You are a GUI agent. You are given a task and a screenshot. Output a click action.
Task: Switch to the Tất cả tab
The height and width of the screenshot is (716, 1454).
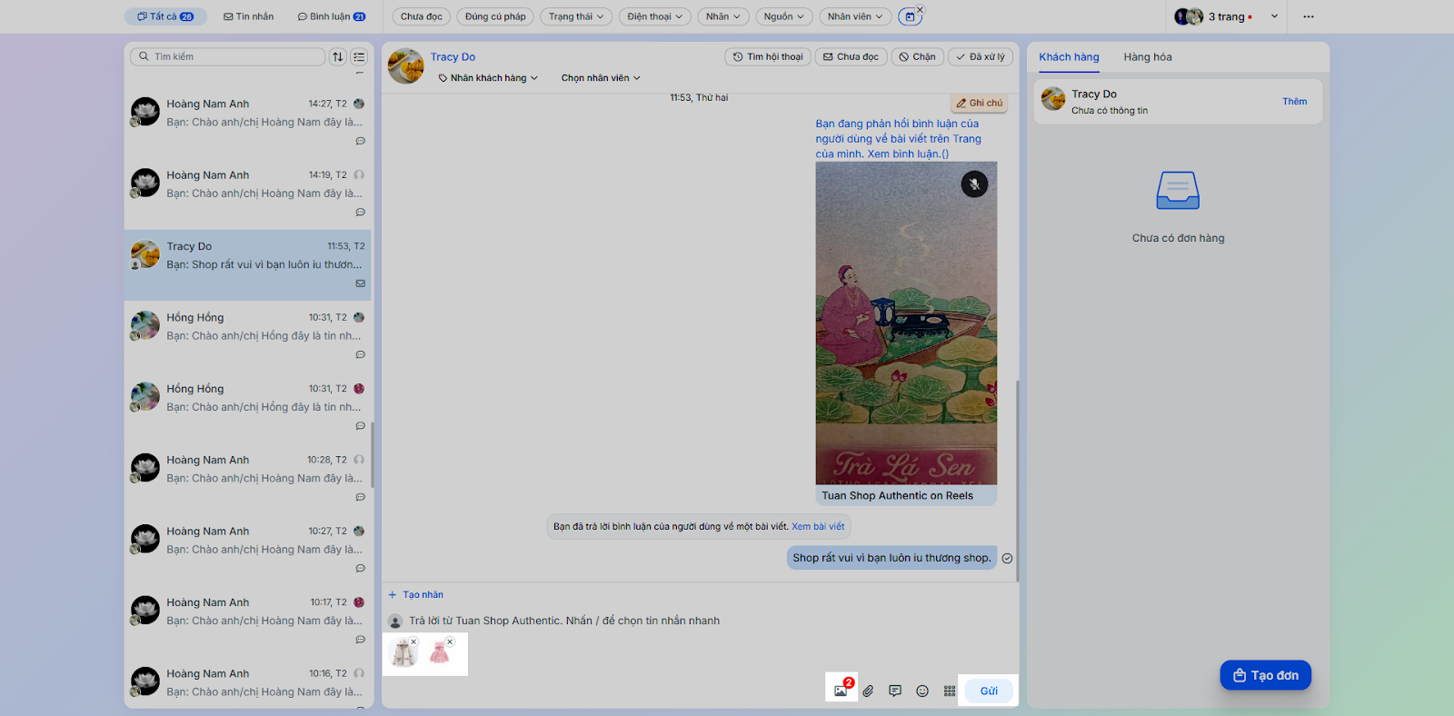pos(165,16)
